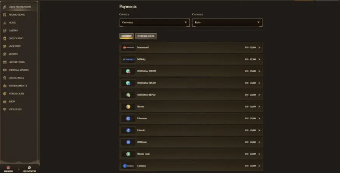Click the Mastercard logo
340x173 pixels.
tap(128, 48)
